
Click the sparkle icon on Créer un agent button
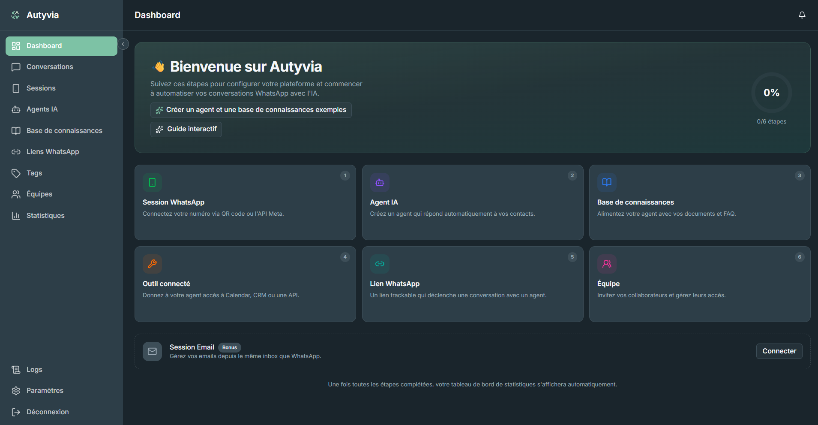[x=159, y=110]
